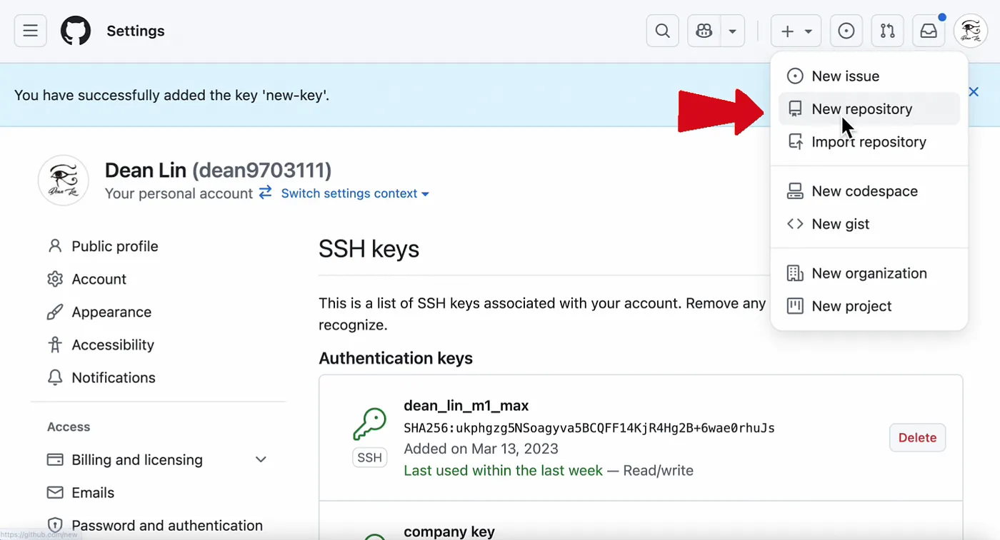Choose Import repository in the menu
This screenshot has width=1000, height=540.
[869, 142]
